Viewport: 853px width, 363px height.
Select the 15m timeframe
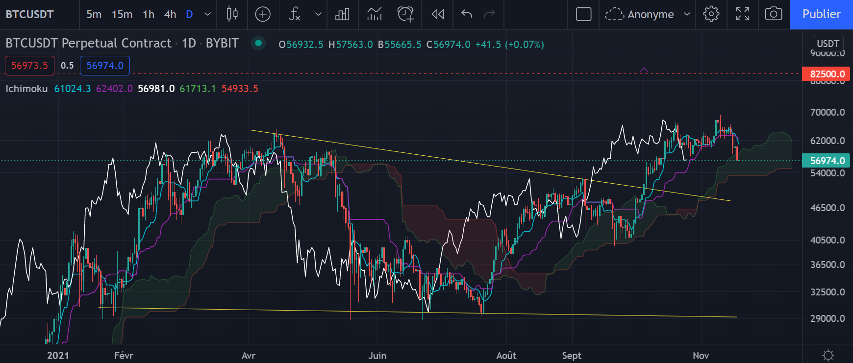click(122, 14)
